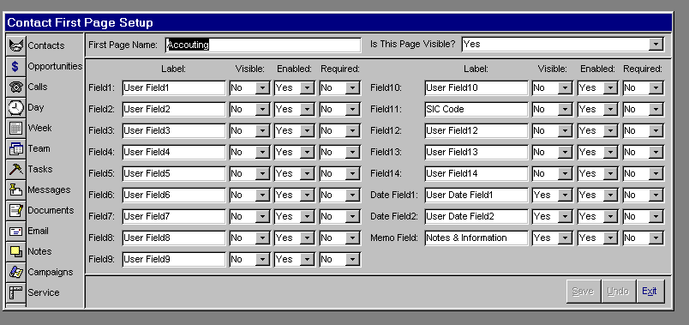The width and height of the screenshot is (689, 325).
Task: Open Field6 Enabled dropdown
Action: [x=307, y=196]
